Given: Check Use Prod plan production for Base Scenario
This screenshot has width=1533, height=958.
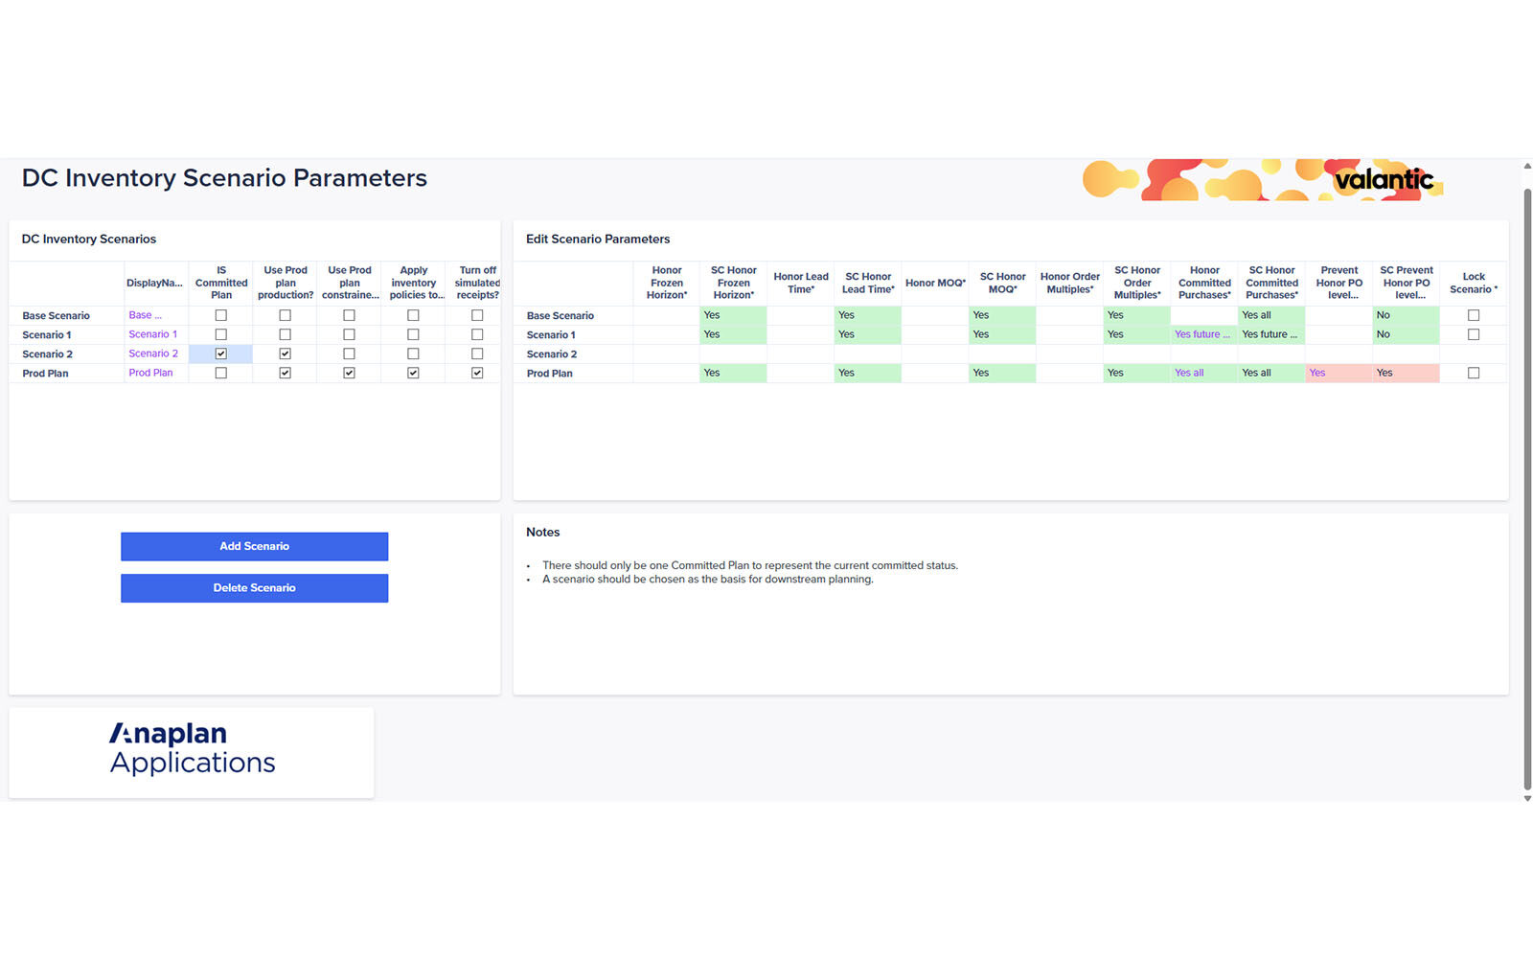Looking at the screenshot, I should [x=285, y=315].
